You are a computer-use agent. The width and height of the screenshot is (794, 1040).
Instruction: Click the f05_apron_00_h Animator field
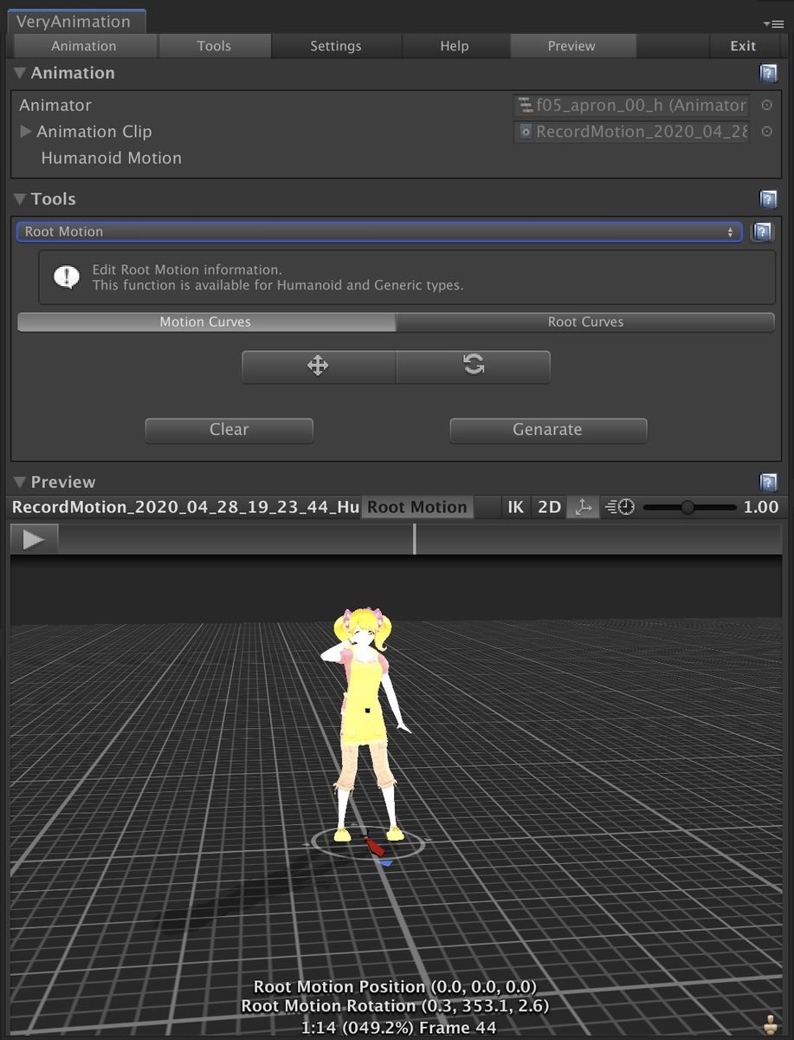pos(631,105)
